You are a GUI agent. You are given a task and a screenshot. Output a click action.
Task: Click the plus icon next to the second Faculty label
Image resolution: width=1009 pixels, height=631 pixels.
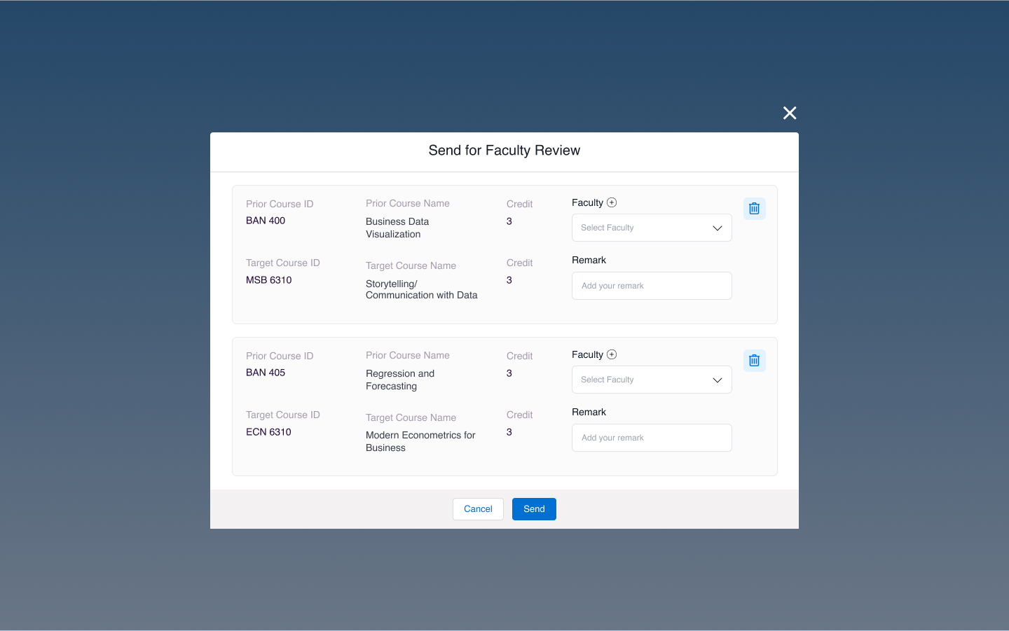pos(612,354)
